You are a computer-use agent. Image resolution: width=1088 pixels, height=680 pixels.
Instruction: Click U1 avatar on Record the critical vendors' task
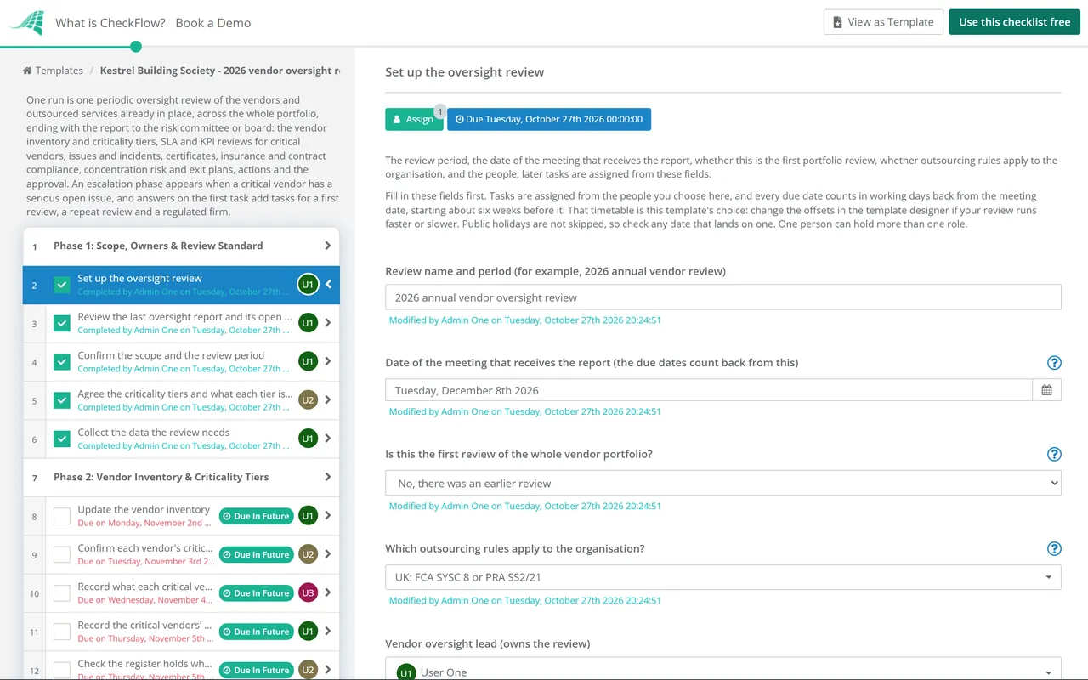coord(308,632)
